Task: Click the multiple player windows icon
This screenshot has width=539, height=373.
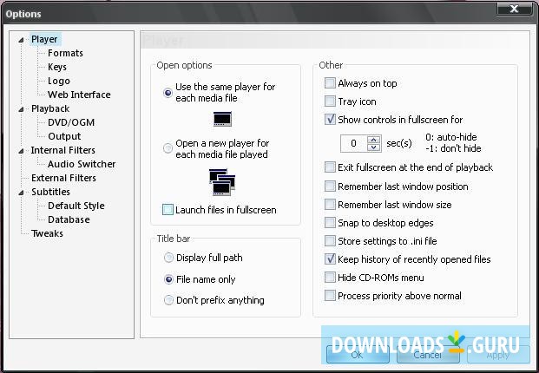Action: click(x=222, y=182)
